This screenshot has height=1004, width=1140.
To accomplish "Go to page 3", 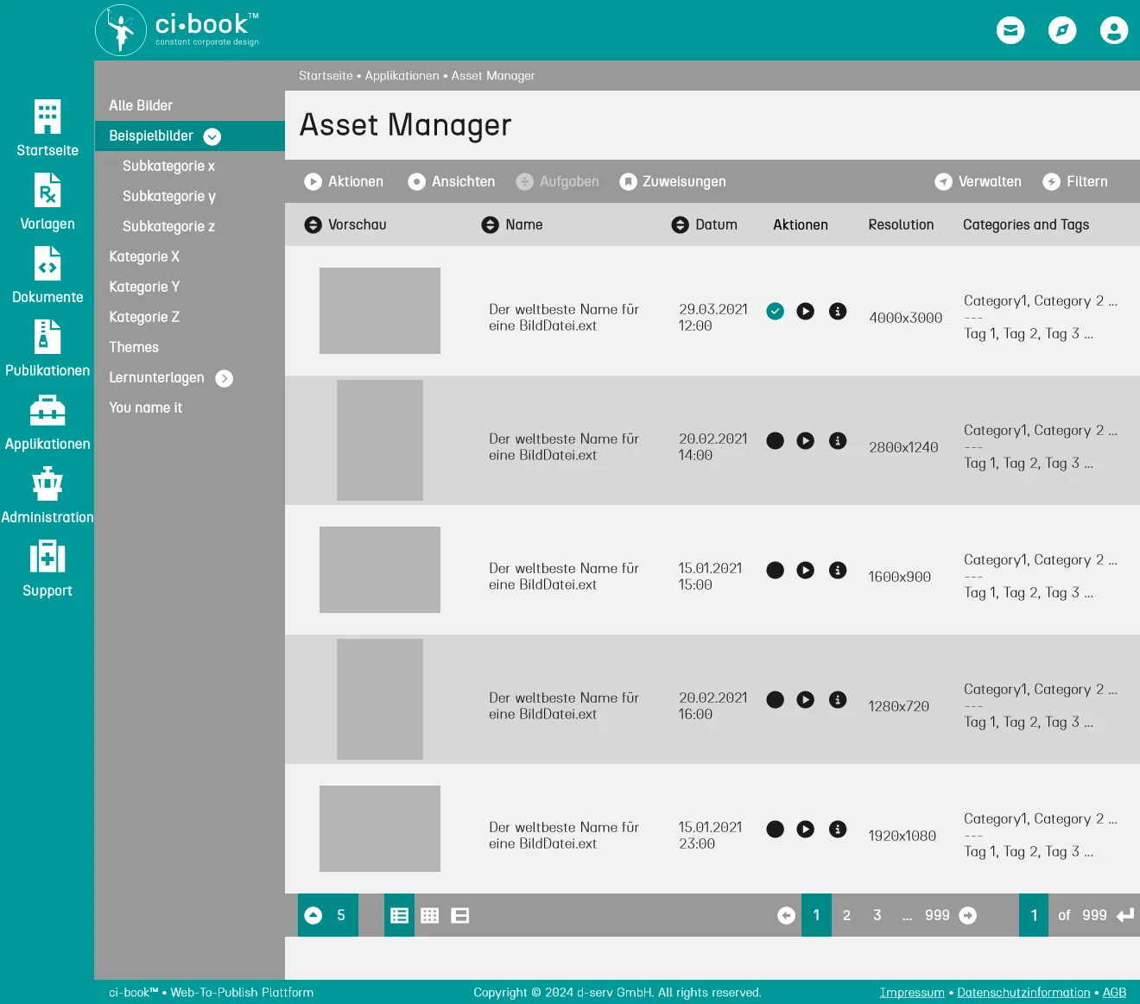I will click(877, 915).
